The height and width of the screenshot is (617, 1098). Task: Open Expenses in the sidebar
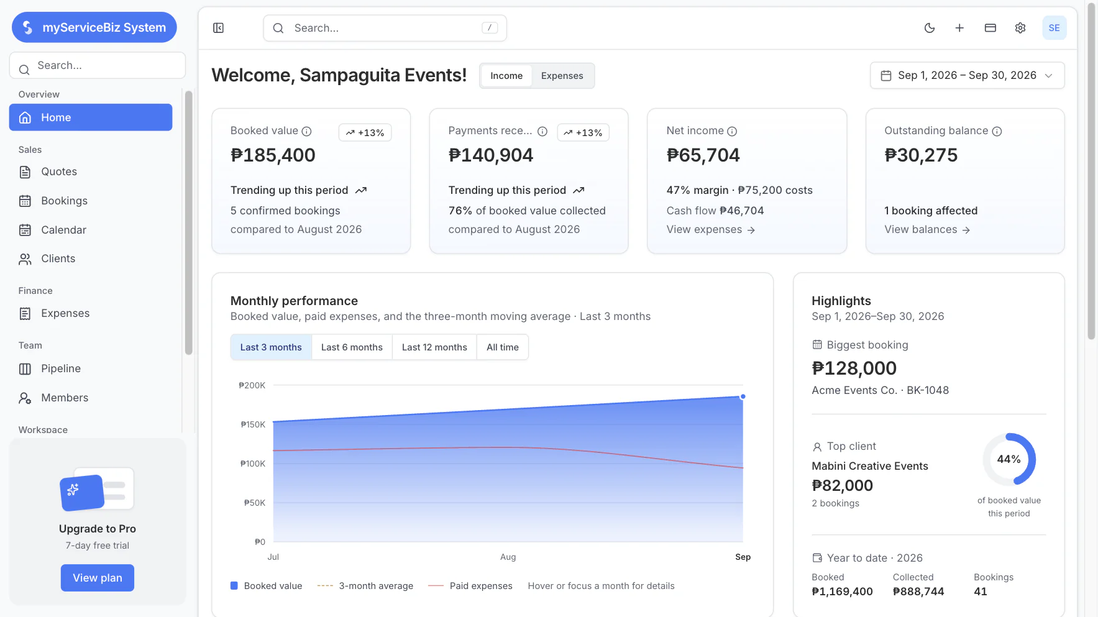[x=91, y=313]
